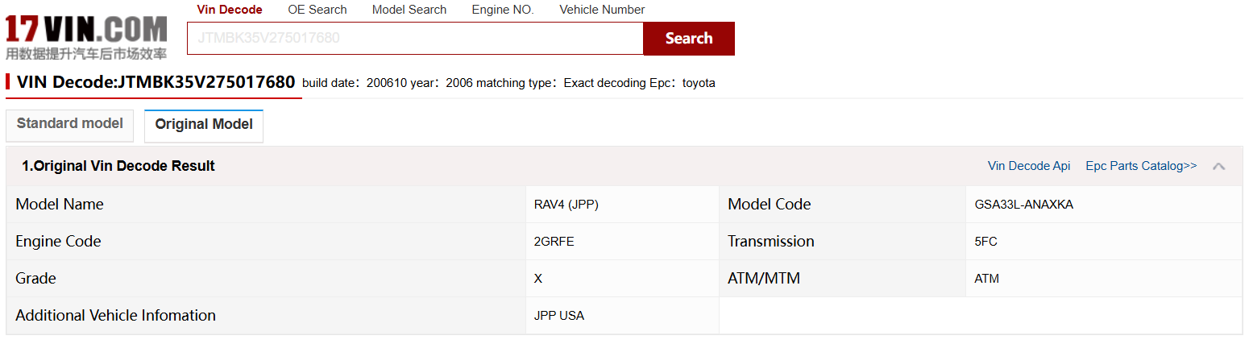Click the JPP USA additional information value
This screenshot has height=348, width=1253.
click(558, 316)
